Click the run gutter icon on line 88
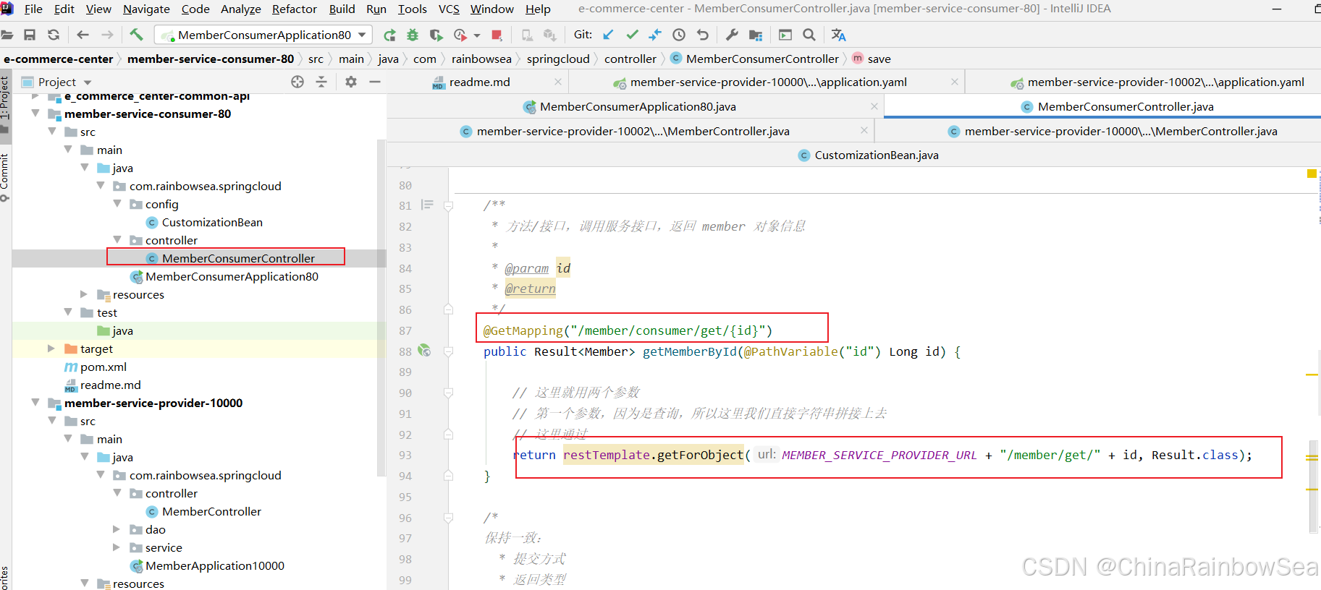The height and width of the screenshot is (590, 1321). point(424,351)
